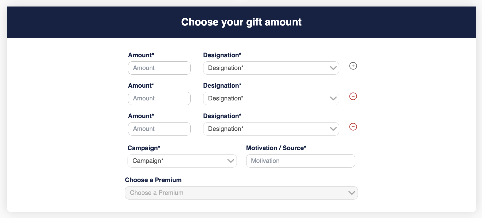Click the first row's Designation label
This screenshot has height=218, width=482.
point(222,55)
